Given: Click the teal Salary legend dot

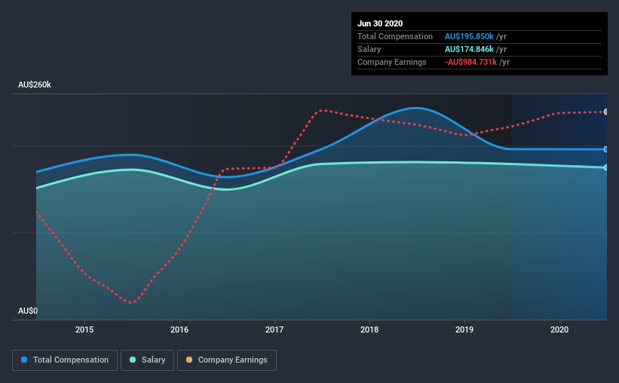Looking at the screenshot, I should [x=133, y=360].
